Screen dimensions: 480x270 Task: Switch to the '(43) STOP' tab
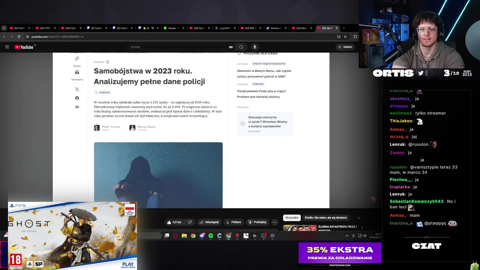(x=45, y=28)
